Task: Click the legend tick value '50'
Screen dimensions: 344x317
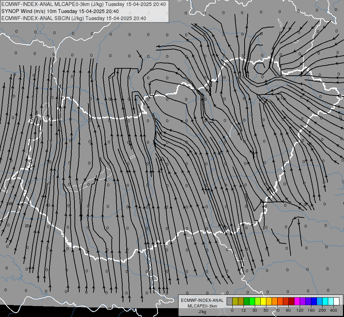Action: tap(266, 310)
